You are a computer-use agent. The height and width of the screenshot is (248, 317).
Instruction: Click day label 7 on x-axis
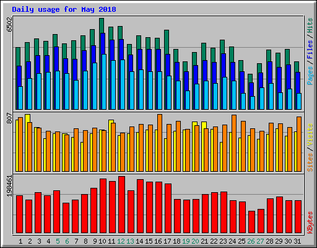click(76, 241)
